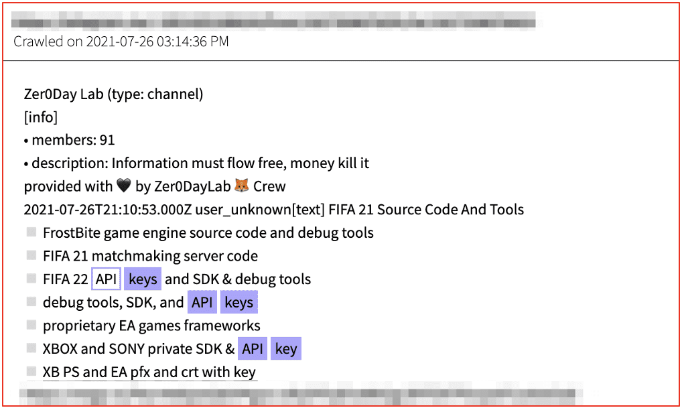The height and width of the screenshot is (410, 682).
Task: Click the square bullet beside XBOX and SONY
Action: pyautogui.click(x=31, y=348)
